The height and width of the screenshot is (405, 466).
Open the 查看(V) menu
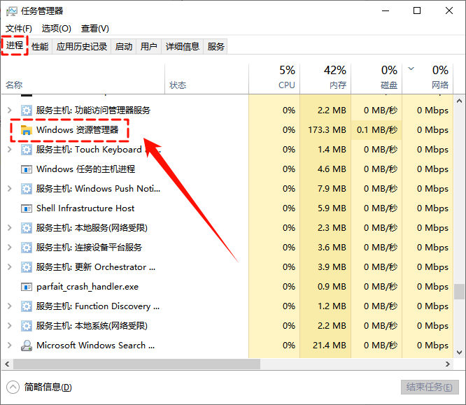[95, 29]
